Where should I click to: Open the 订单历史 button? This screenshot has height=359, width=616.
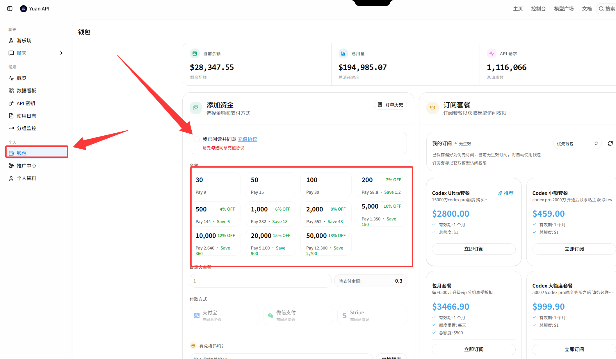pyautogui.click(x=390, y=105)
